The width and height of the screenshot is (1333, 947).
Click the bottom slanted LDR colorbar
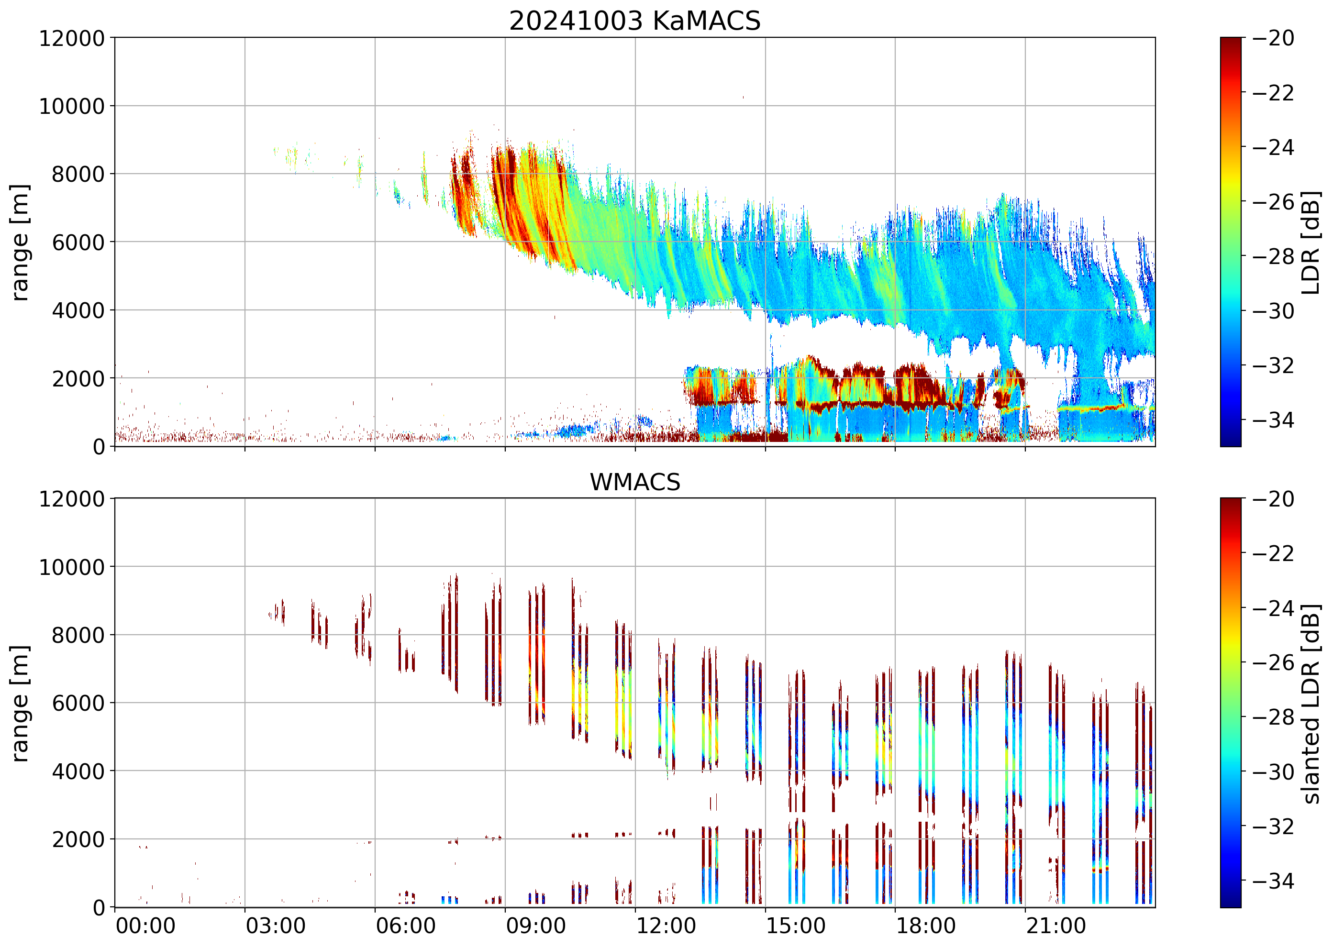pyautogui.click(x=1230, y=703)
